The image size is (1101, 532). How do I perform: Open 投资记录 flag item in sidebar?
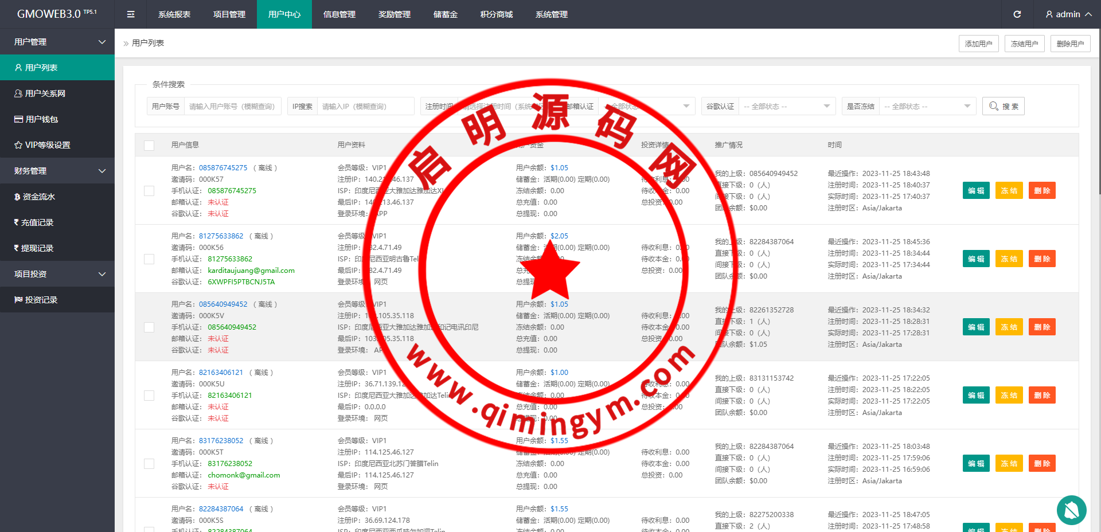click(41, 300)
